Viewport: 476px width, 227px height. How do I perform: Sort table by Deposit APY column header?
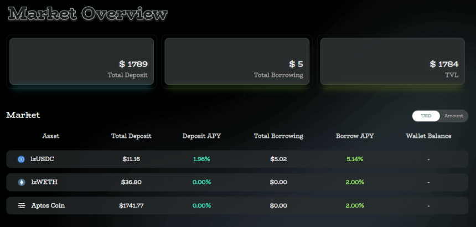[202, 136]
